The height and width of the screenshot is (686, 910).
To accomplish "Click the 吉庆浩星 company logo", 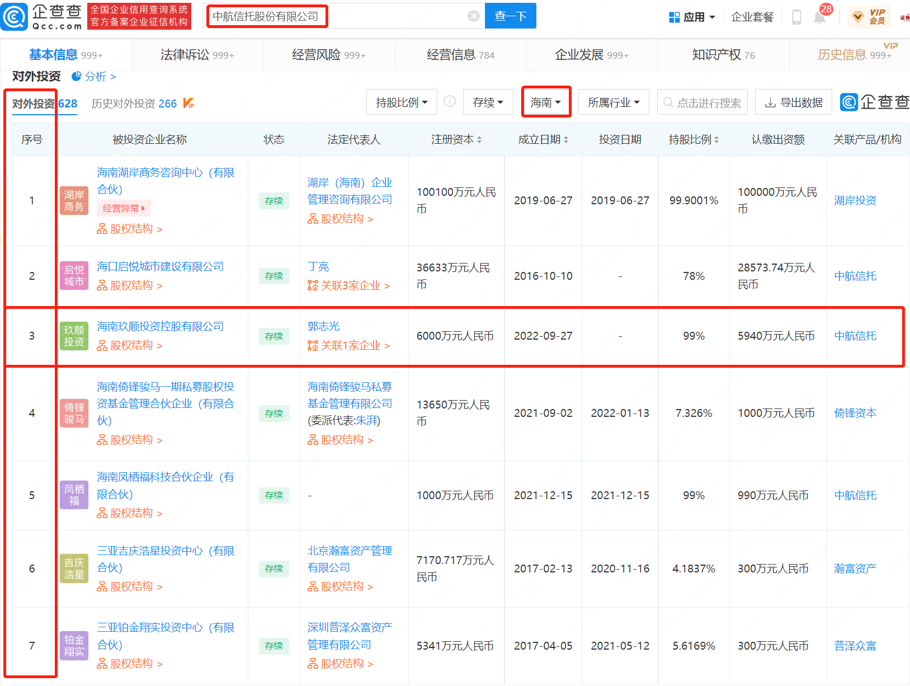I will point(74,568).
